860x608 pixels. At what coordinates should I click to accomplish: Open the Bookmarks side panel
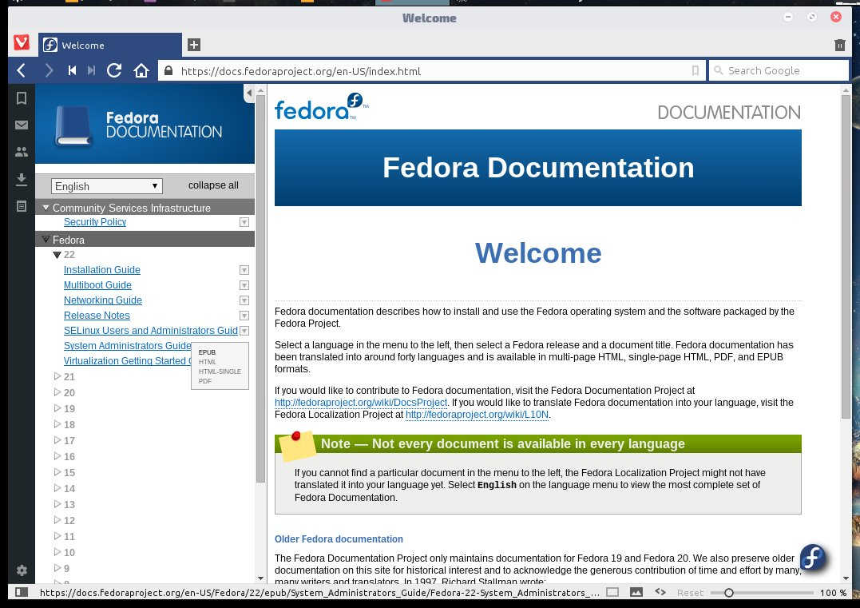coord(22,98)
